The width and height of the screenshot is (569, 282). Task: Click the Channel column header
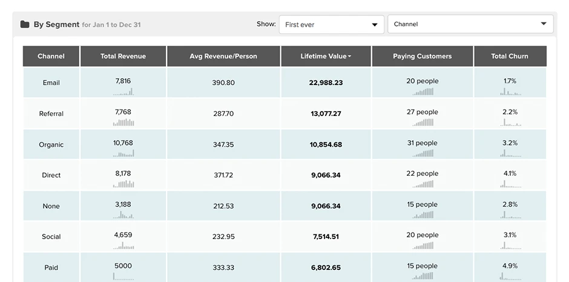click(51, 56)
